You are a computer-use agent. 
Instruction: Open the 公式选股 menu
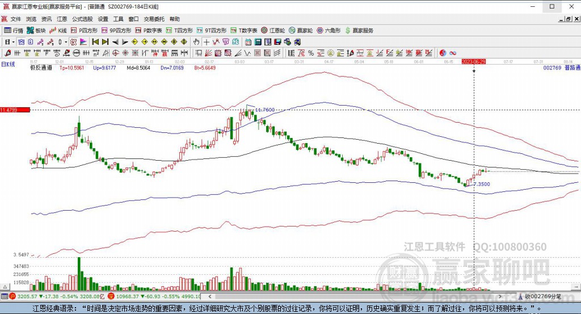pyautogui.click(x=82, y=19)
